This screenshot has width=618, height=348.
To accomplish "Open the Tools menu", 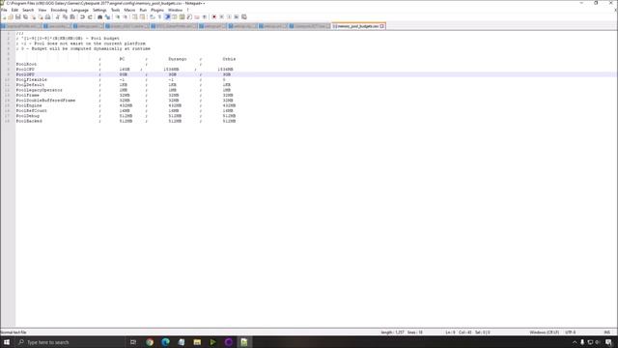I will [x=116, y=10].
